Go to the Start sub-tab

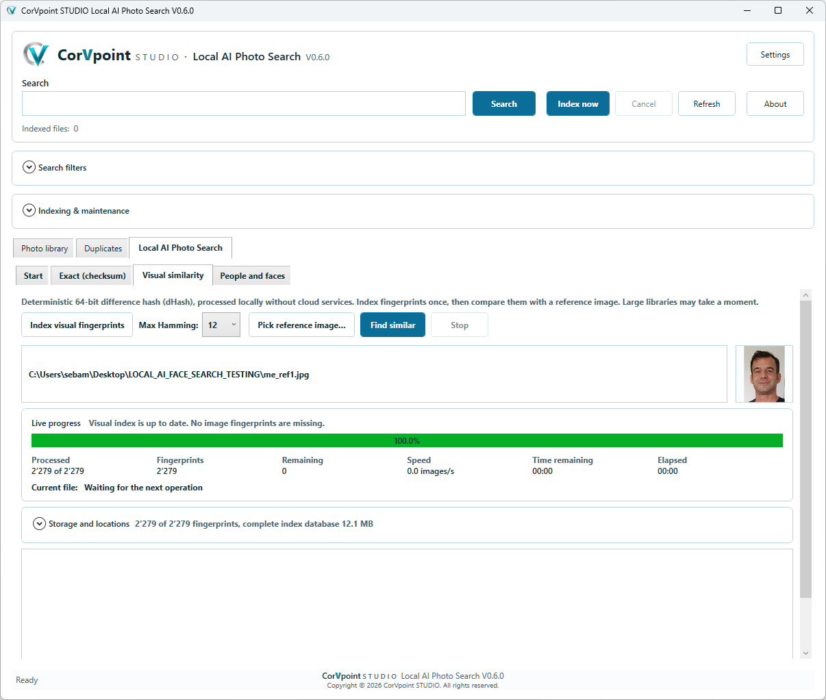[x=33, y=275]
